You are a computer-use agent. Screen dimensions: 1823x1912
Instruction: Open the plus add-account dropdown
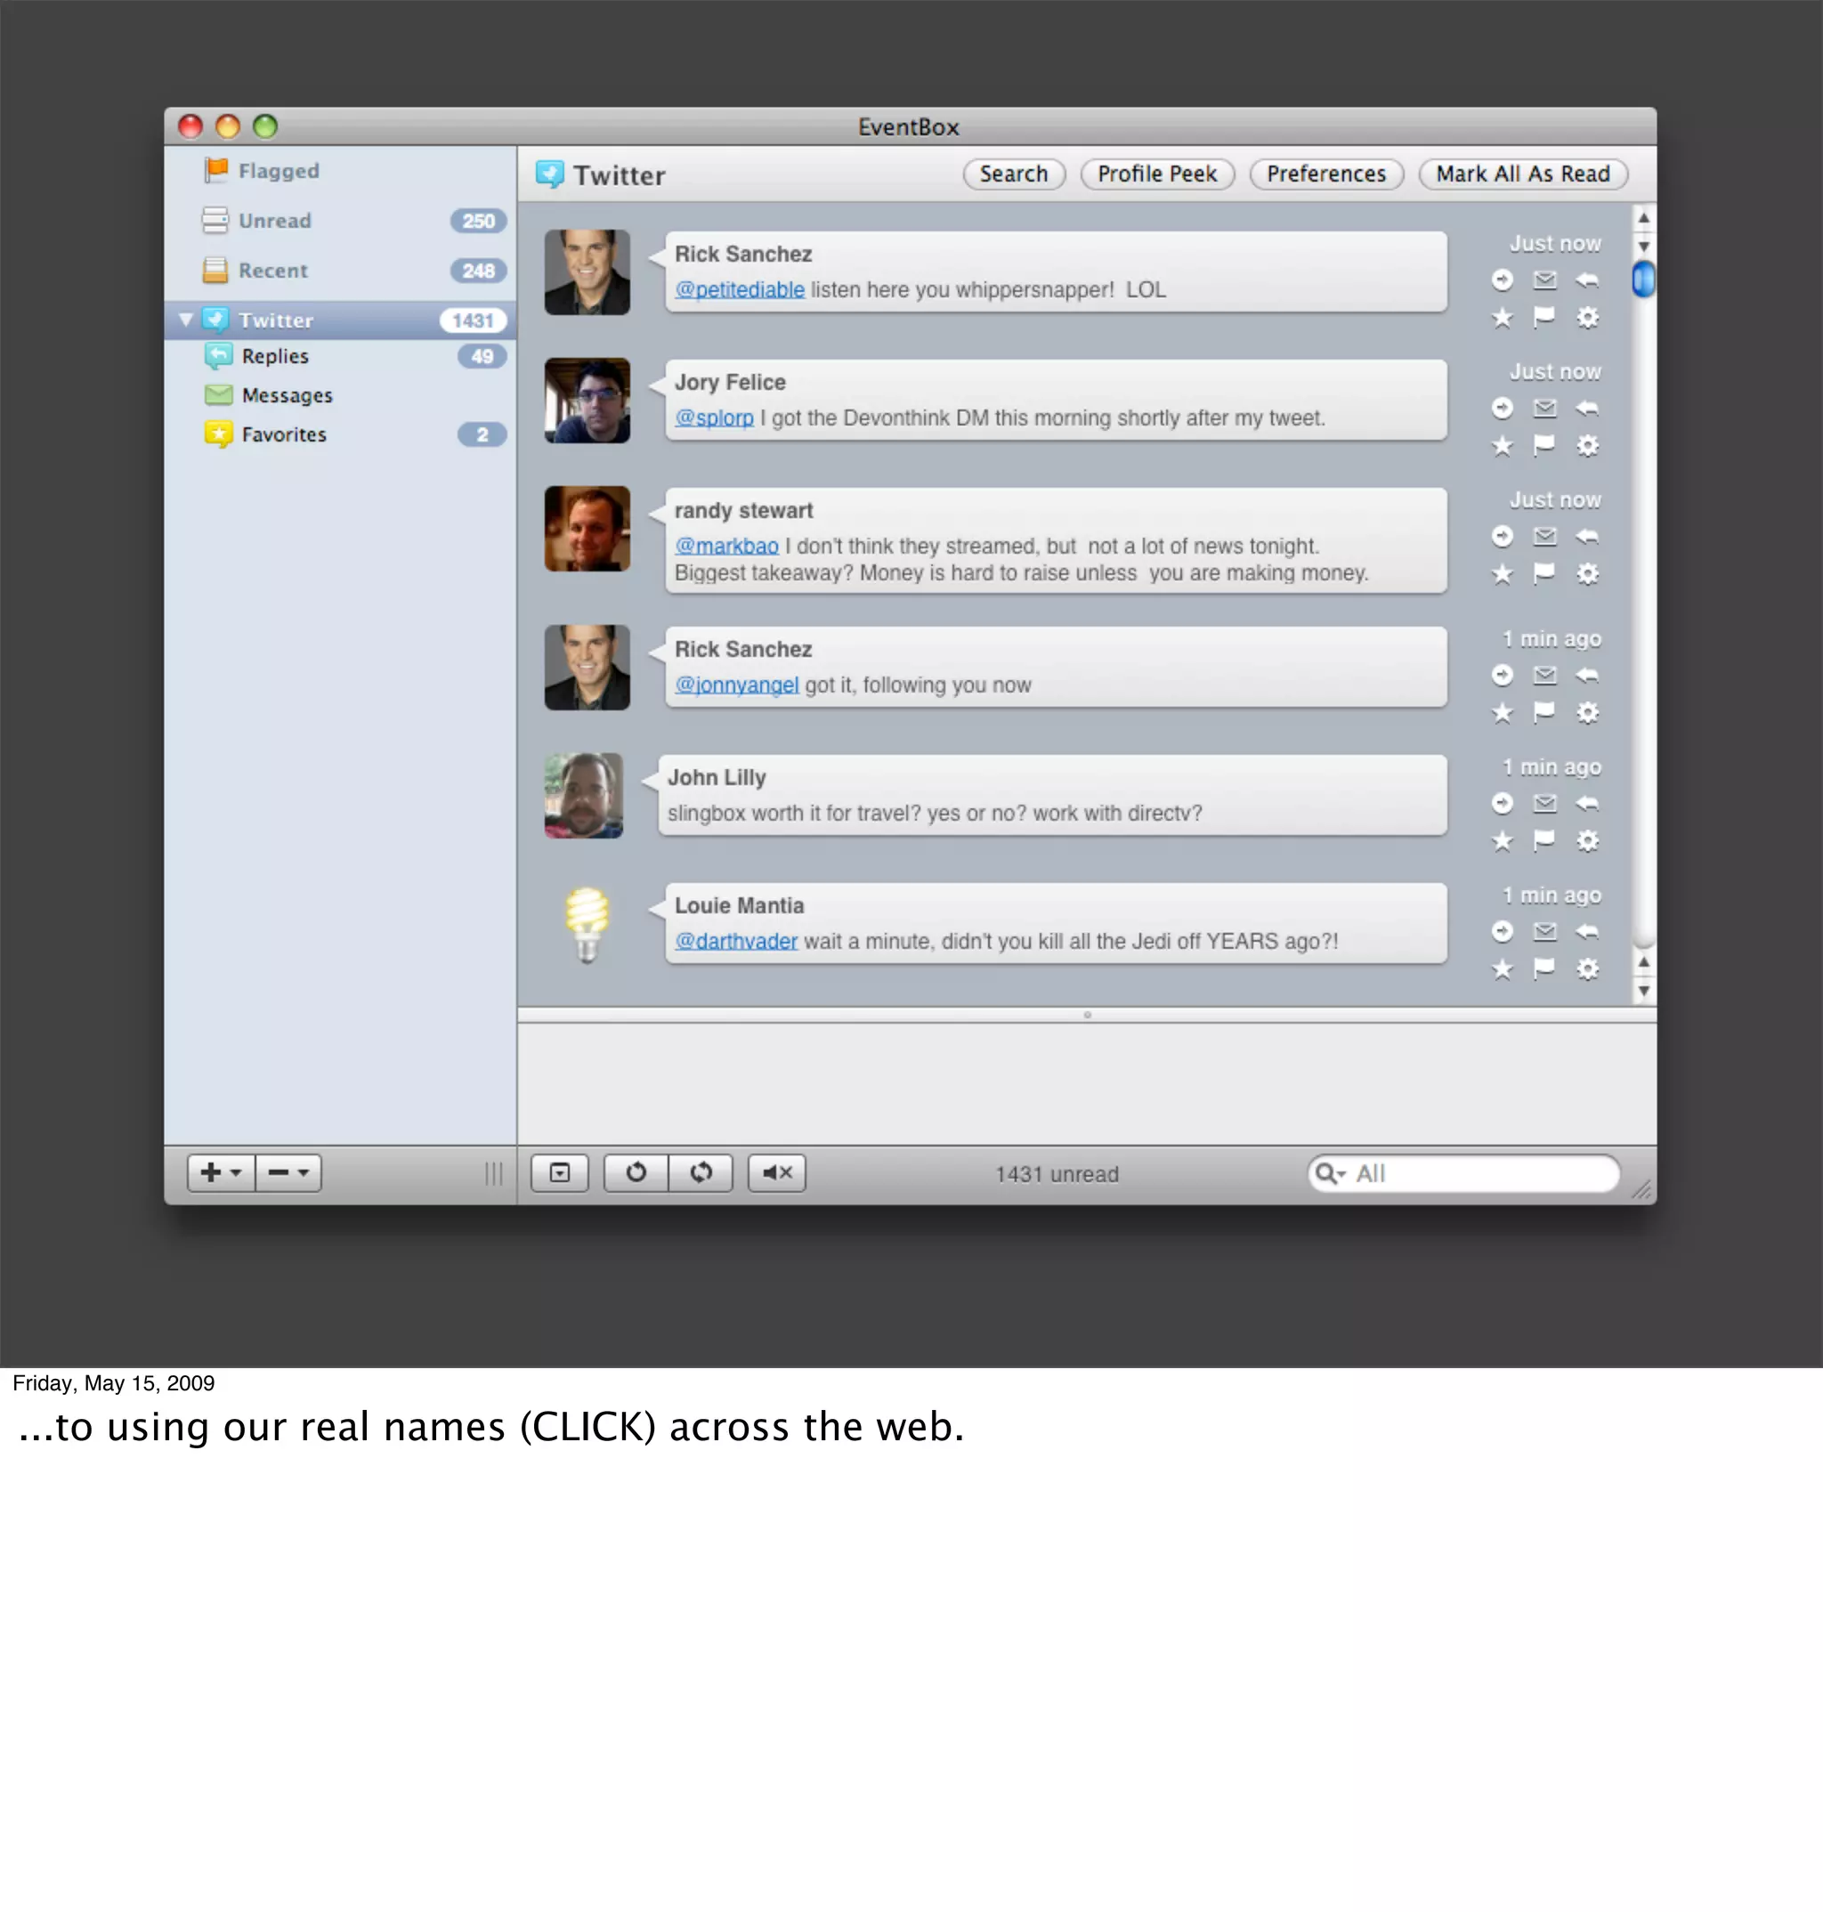click(221, 1172)
